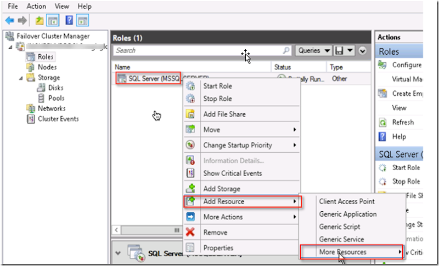Open the More Resources submenu
This screenshot has width=439, height=266.
point(351,252)
